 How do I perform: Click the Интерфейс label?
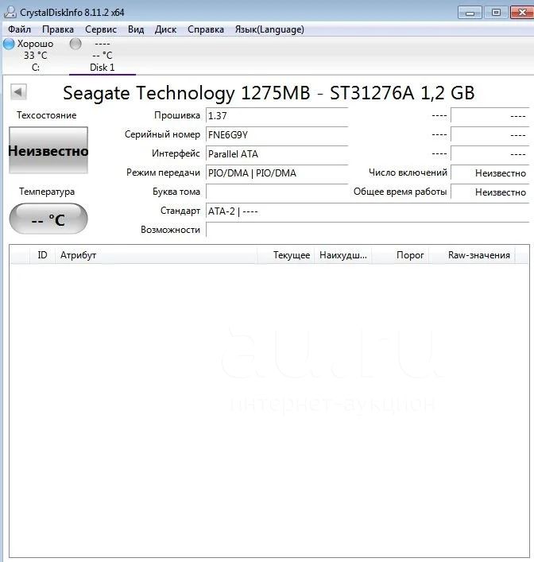tap(176, 153)
